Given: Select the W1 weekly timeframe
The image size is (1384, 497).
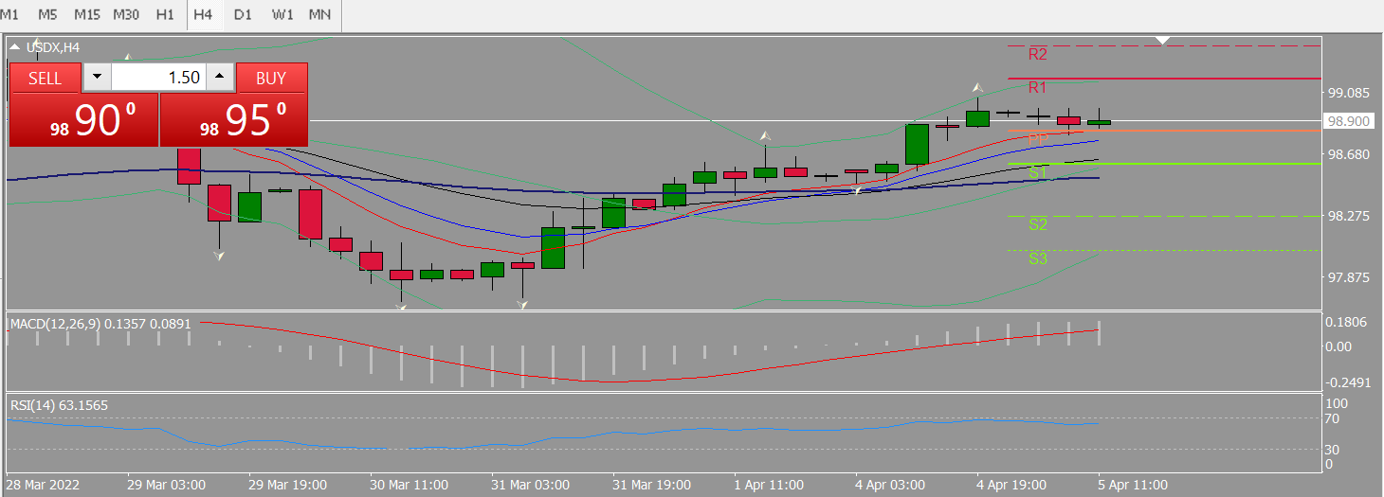Looking at the screenshot, I should [282, 15].
